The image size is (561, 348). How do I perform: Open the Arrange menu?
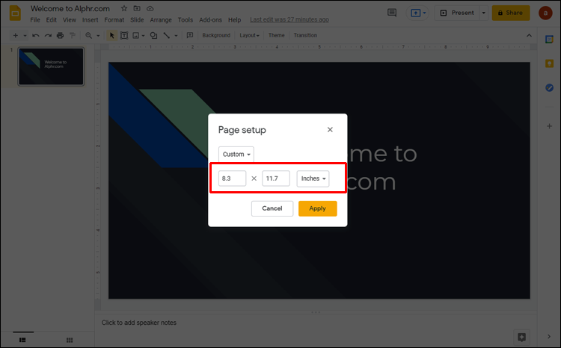(x=161, y=20)
